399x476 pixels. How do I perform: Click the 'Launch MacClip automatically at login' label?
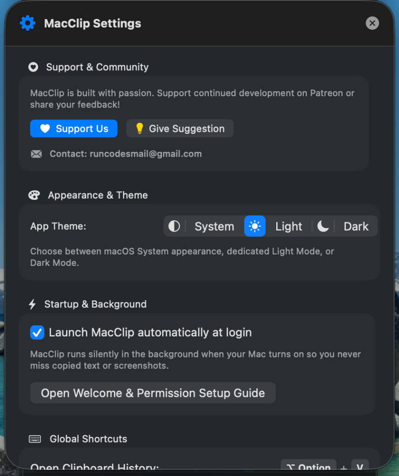point(150,333)
